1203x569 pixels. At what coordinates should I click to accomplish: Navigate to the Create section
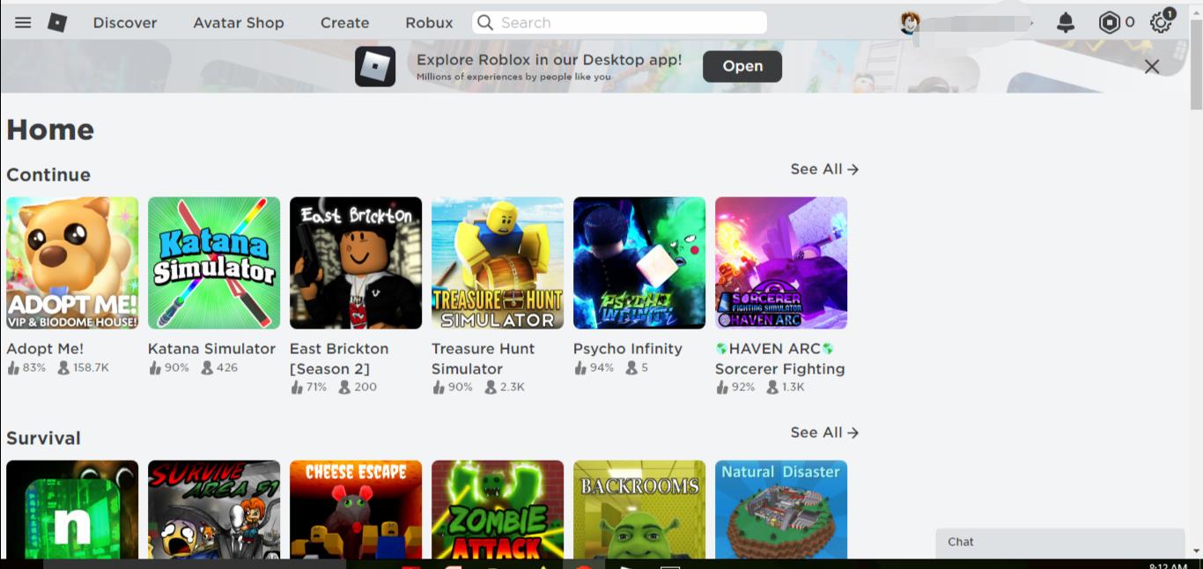[344, 23]
